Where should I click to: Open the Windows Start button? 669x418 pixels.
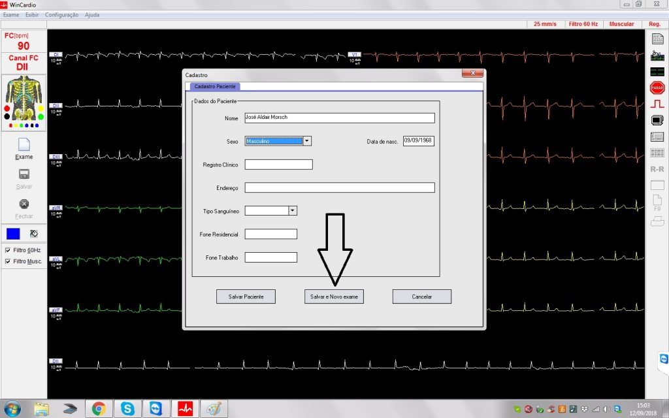point(12,409)
